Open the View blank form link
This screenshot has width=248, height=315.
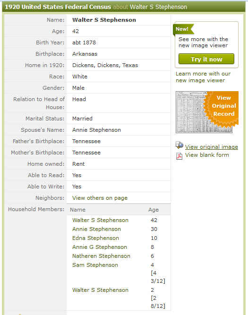(207, 155)
